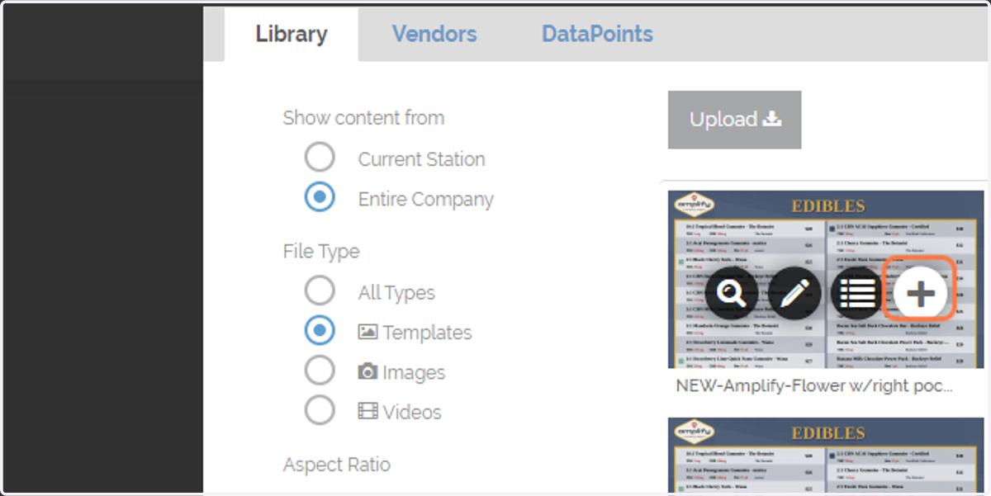Open the Vendors tab

coord(434,34)
